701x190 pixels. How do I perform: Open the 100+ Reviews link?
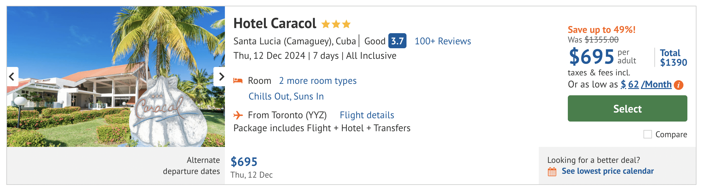click(x=443, y=41)
